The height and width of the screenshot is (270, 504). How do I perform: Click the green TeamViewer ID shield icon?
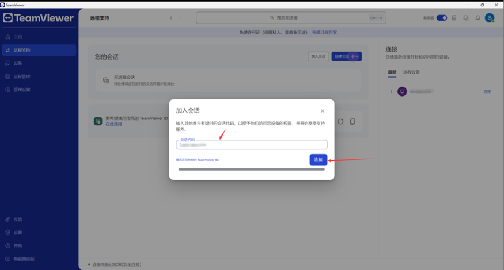[98, 121]
